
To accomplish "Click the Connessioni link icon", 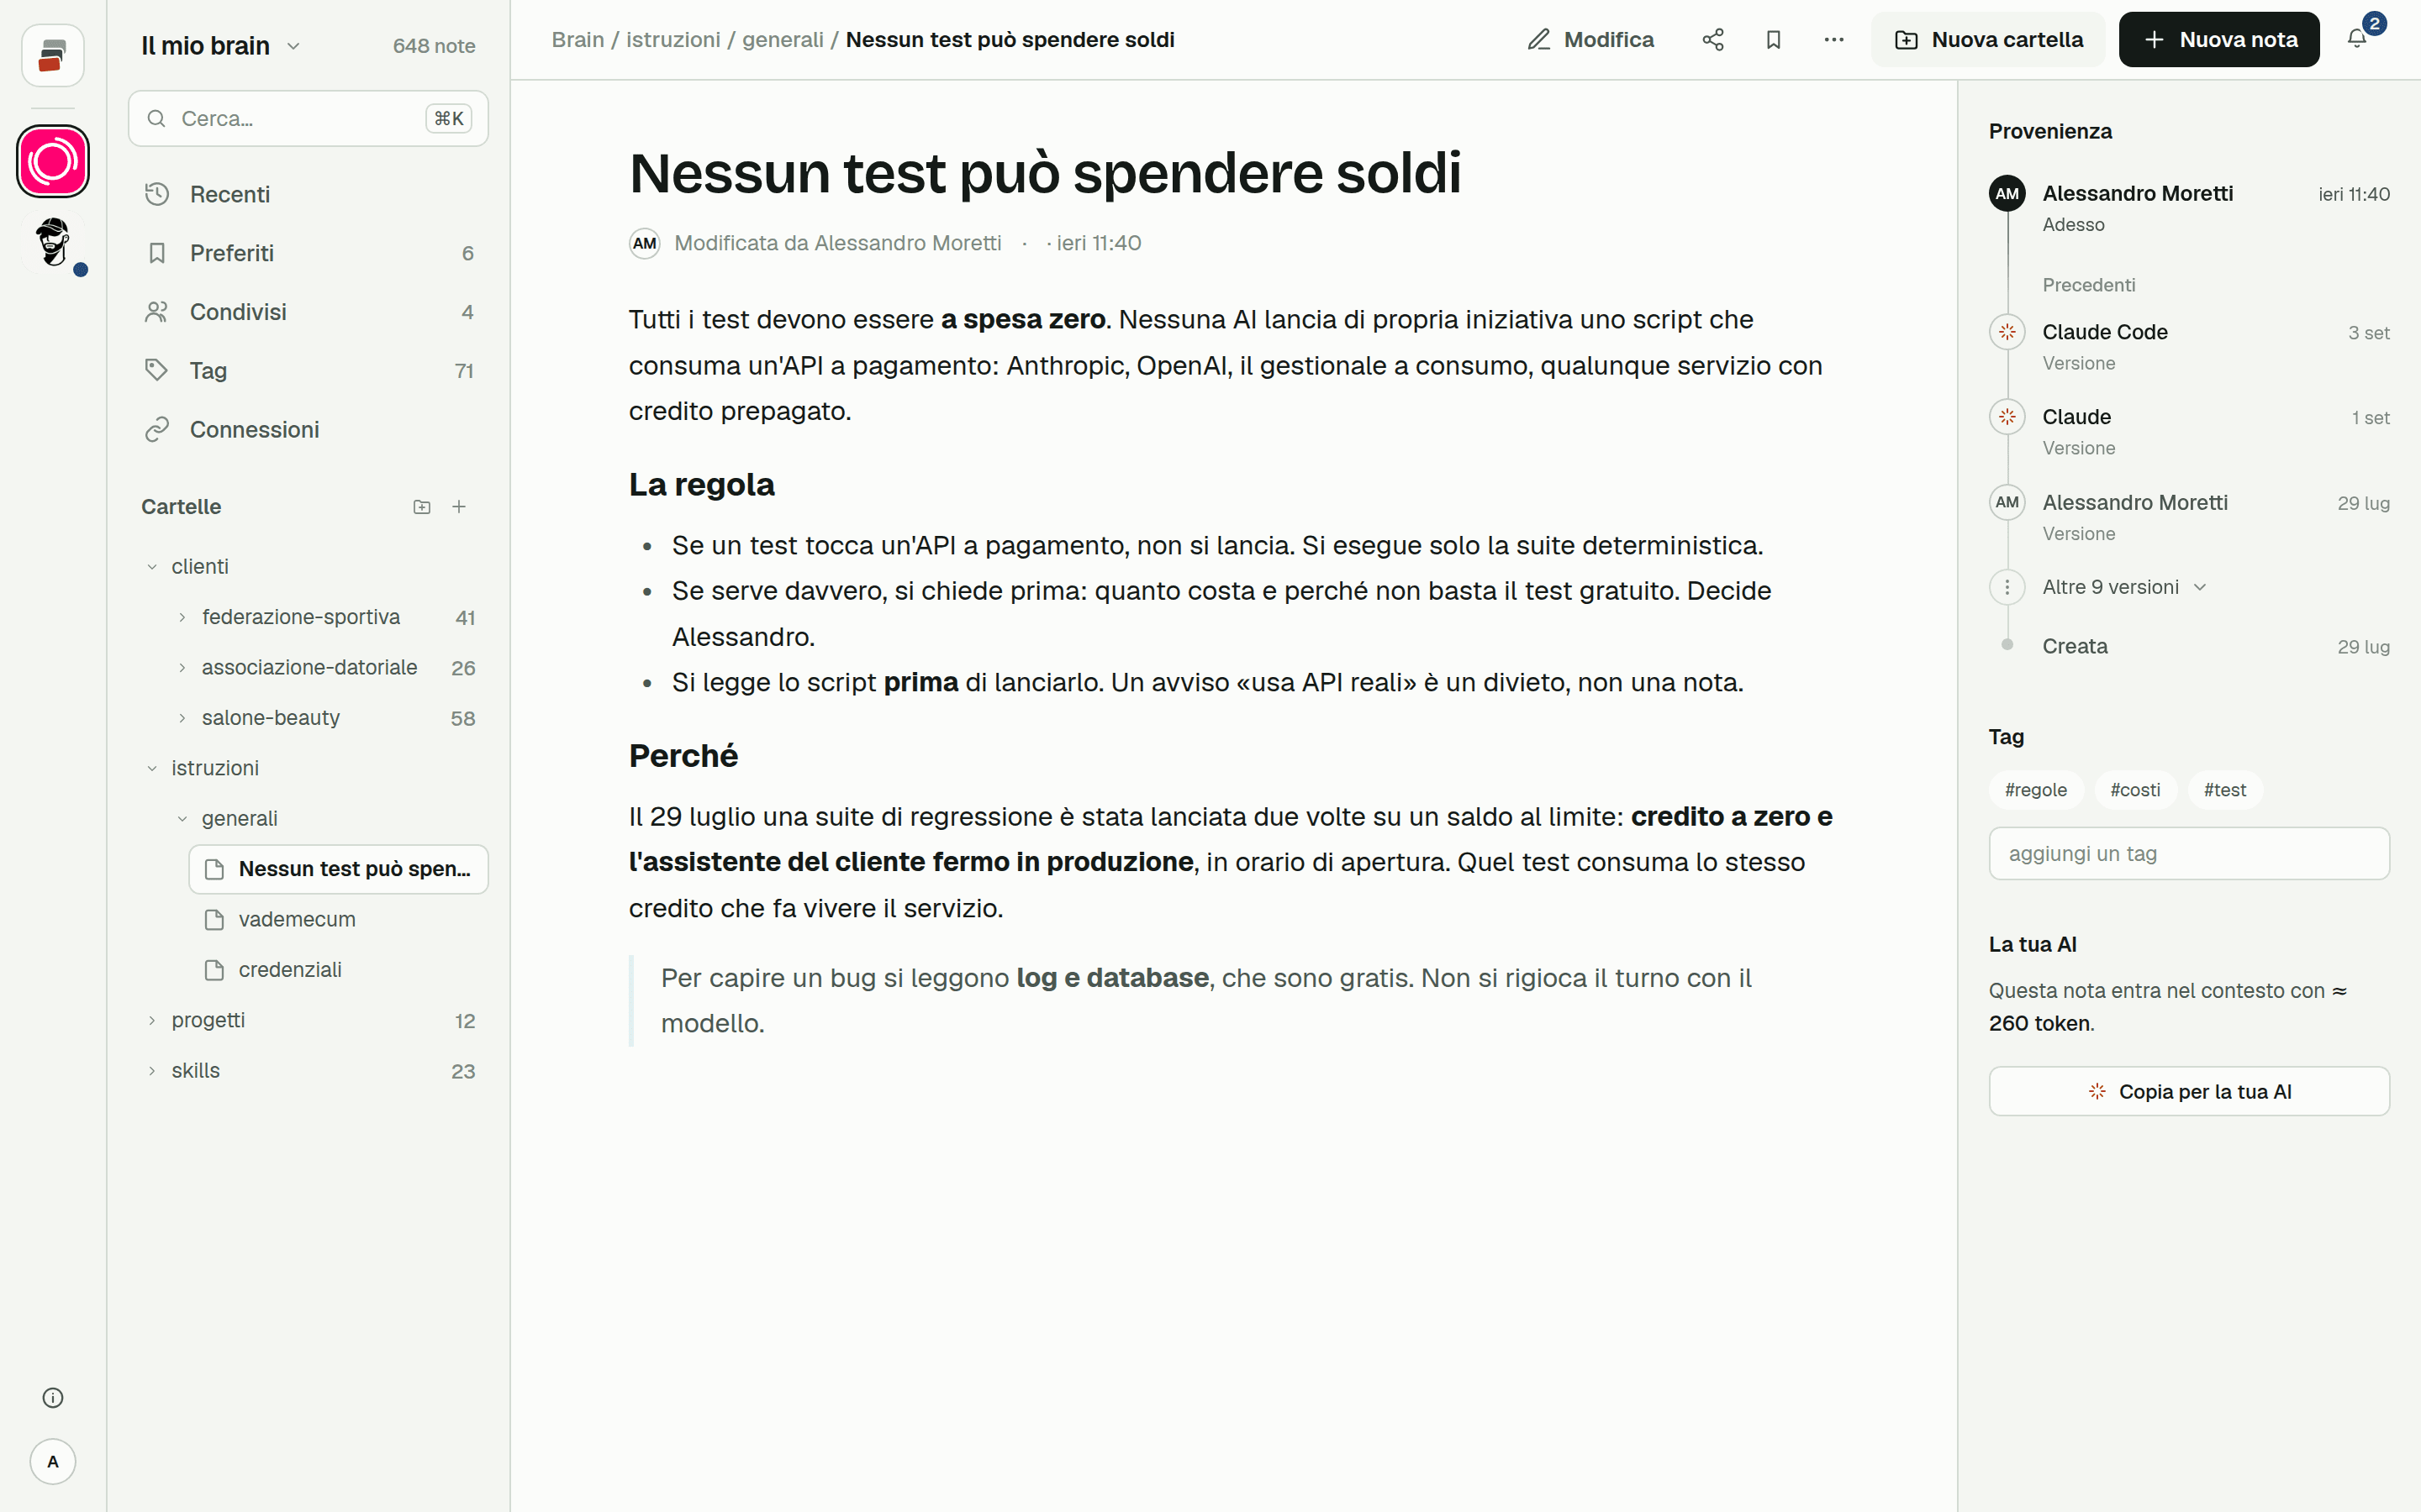I will pyautogui.click(x=157, y=430).
